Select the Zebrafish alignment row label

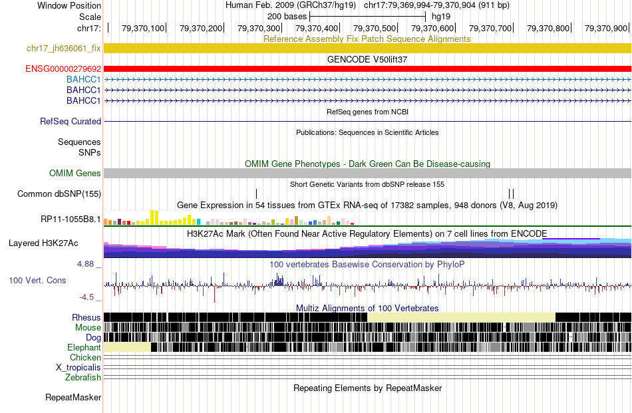[x=83, y=378]
